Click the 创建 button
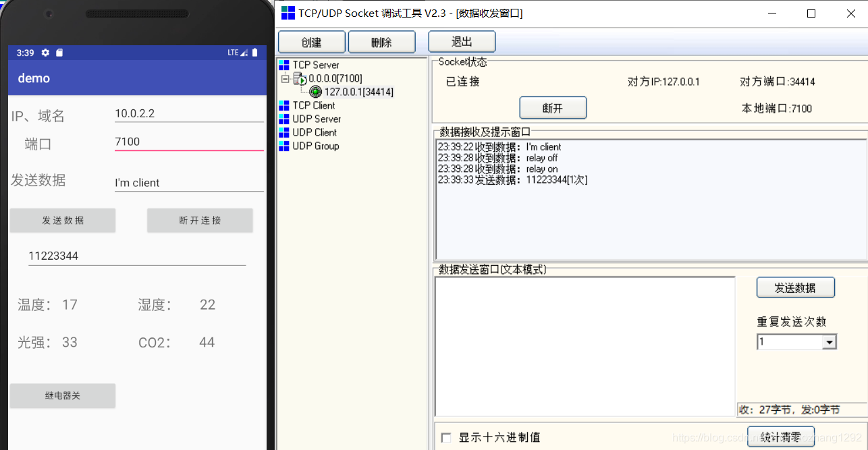The width and height of the screenshot is (868, 450). [311, 41]
